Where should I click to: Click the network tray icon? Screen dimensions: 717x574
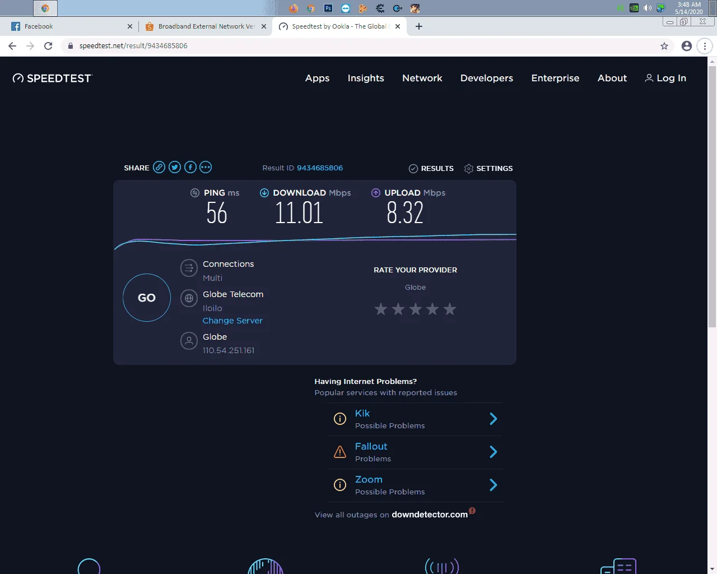tap(661, 8)
